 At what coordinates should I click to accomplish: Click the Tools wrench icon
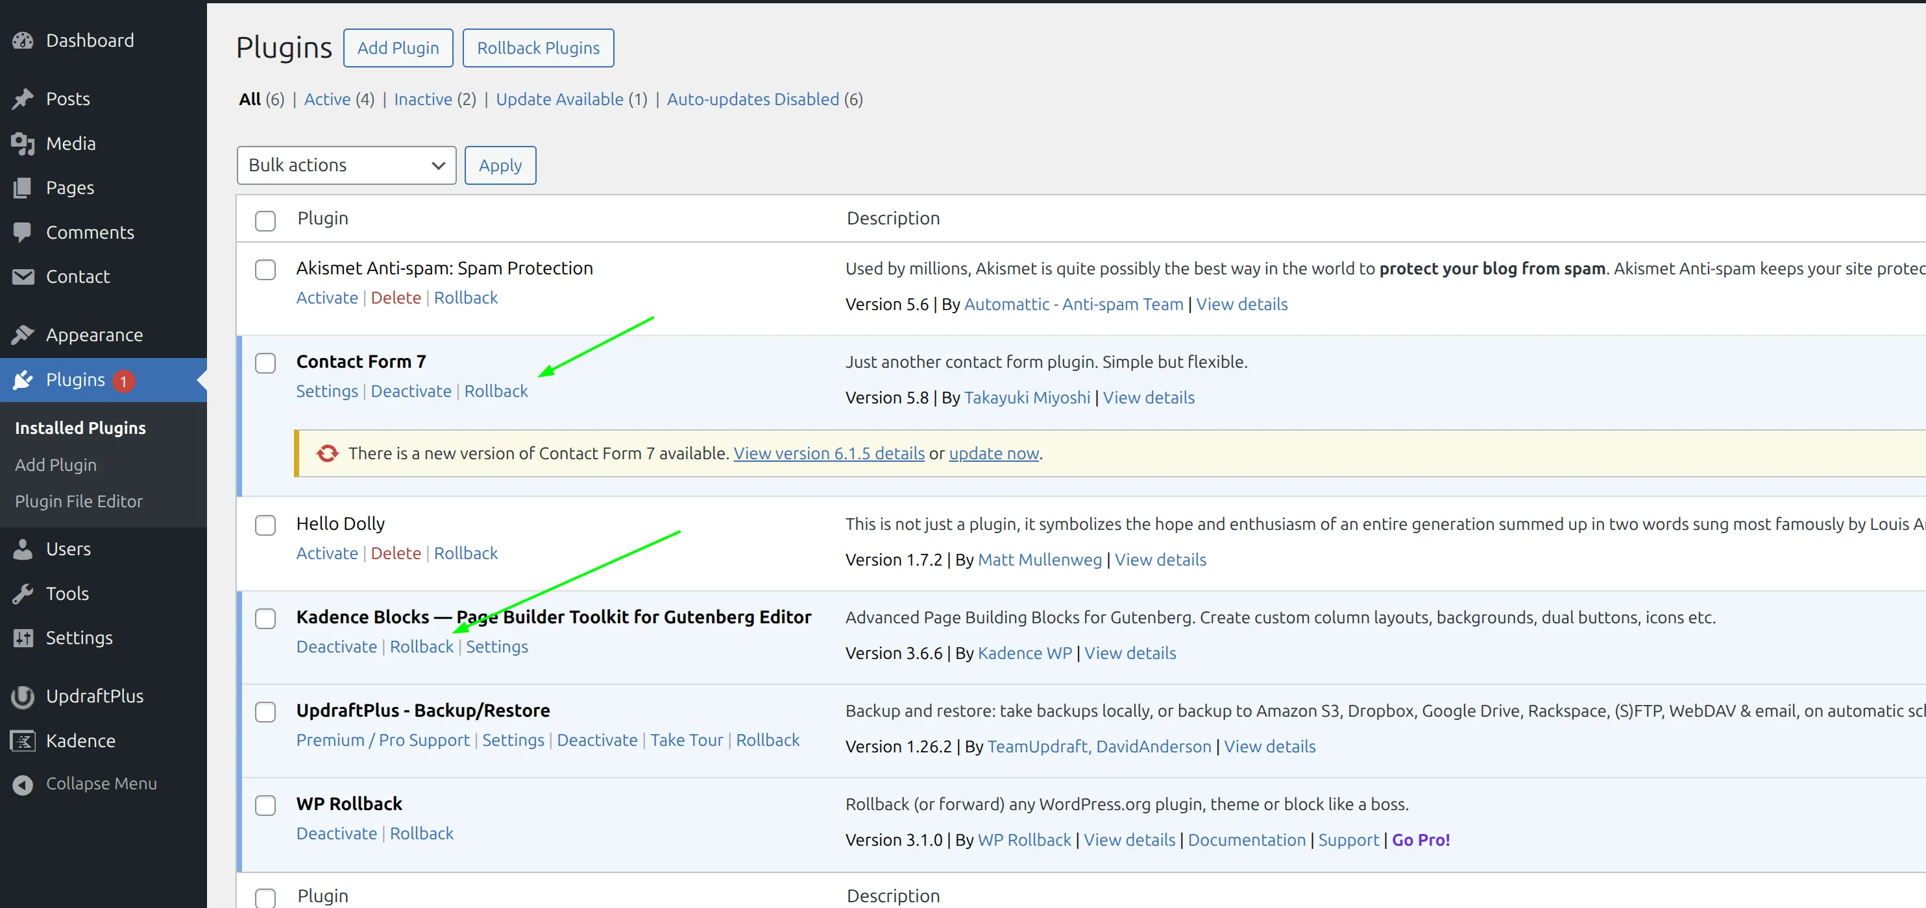pos(23,593)
